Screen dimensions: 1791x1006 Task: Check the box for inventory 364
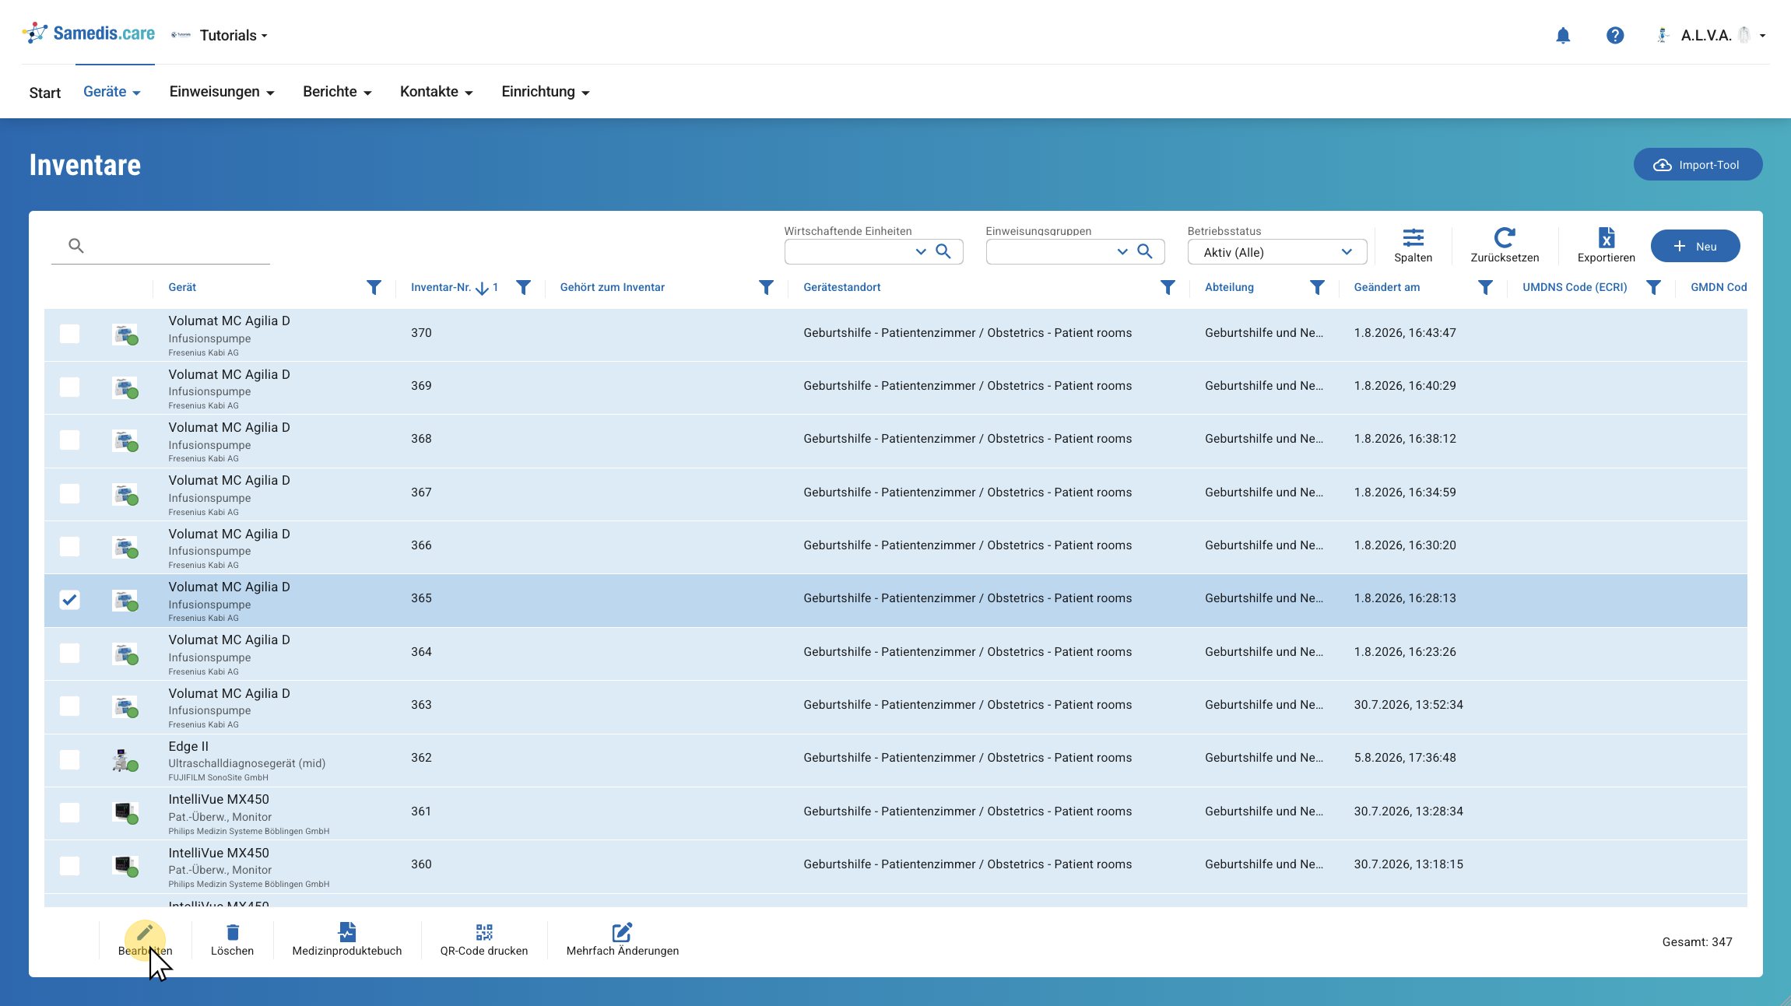pos(70,654)
